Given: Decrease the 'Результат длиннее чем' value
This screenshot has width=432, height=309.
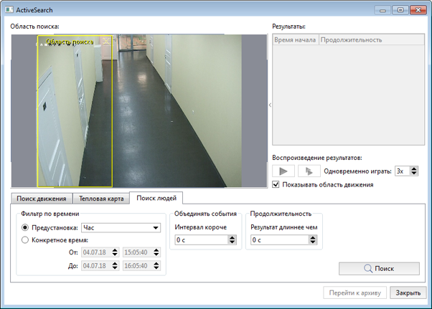Looking at the screenshot, I should click(x=308, y=243).
